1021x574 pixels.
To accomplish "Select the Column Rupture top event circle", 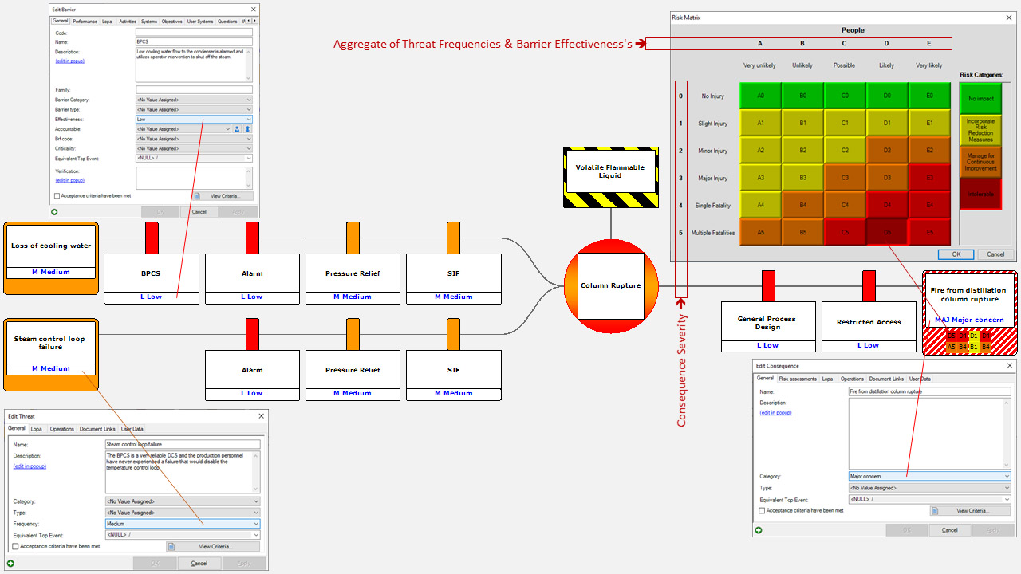I will pyautogui.click(x=610, y=285).
